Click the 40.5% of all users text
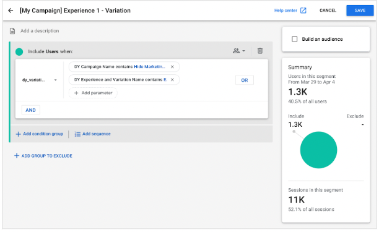Image resolution: width=379 pixels, height=232 pixels. coord(307,101)
